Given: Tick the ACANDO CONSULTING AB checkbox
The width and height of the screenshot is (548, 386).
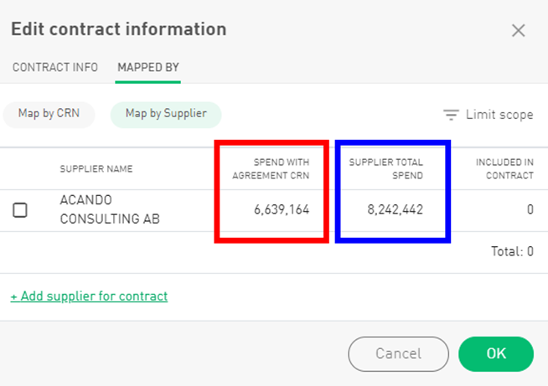Looking at the screenshot, I should pyautogui.click(x=20, y=210).
